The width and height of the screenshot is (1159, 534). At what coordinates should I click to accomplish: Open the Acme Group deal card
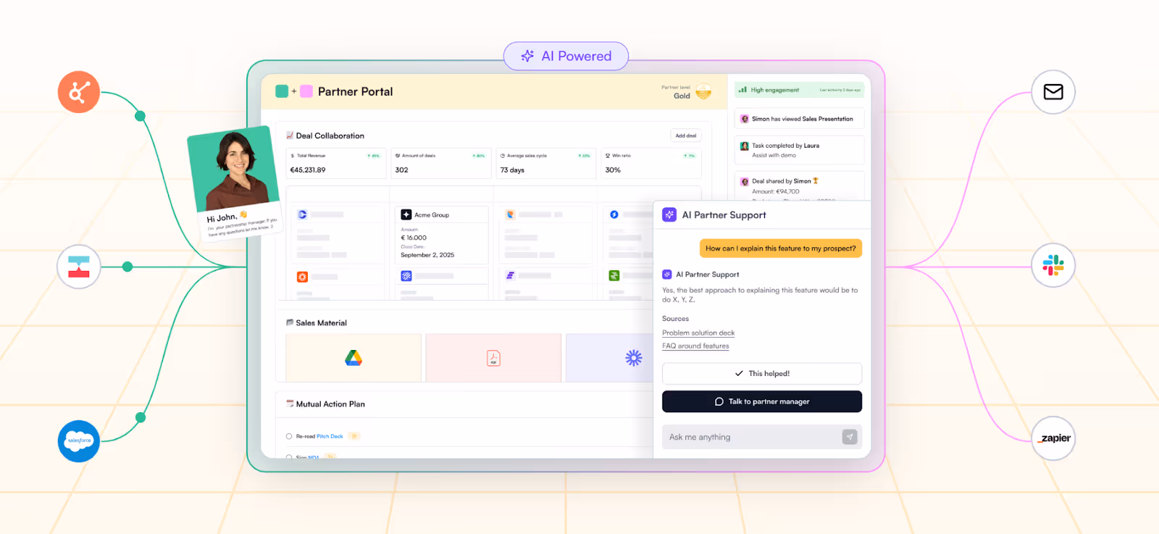(442, 235)
